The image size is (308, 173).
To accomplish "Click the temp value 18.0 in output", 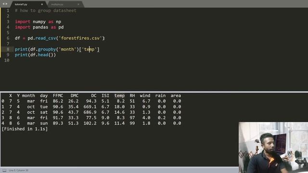I will [119, 107].
